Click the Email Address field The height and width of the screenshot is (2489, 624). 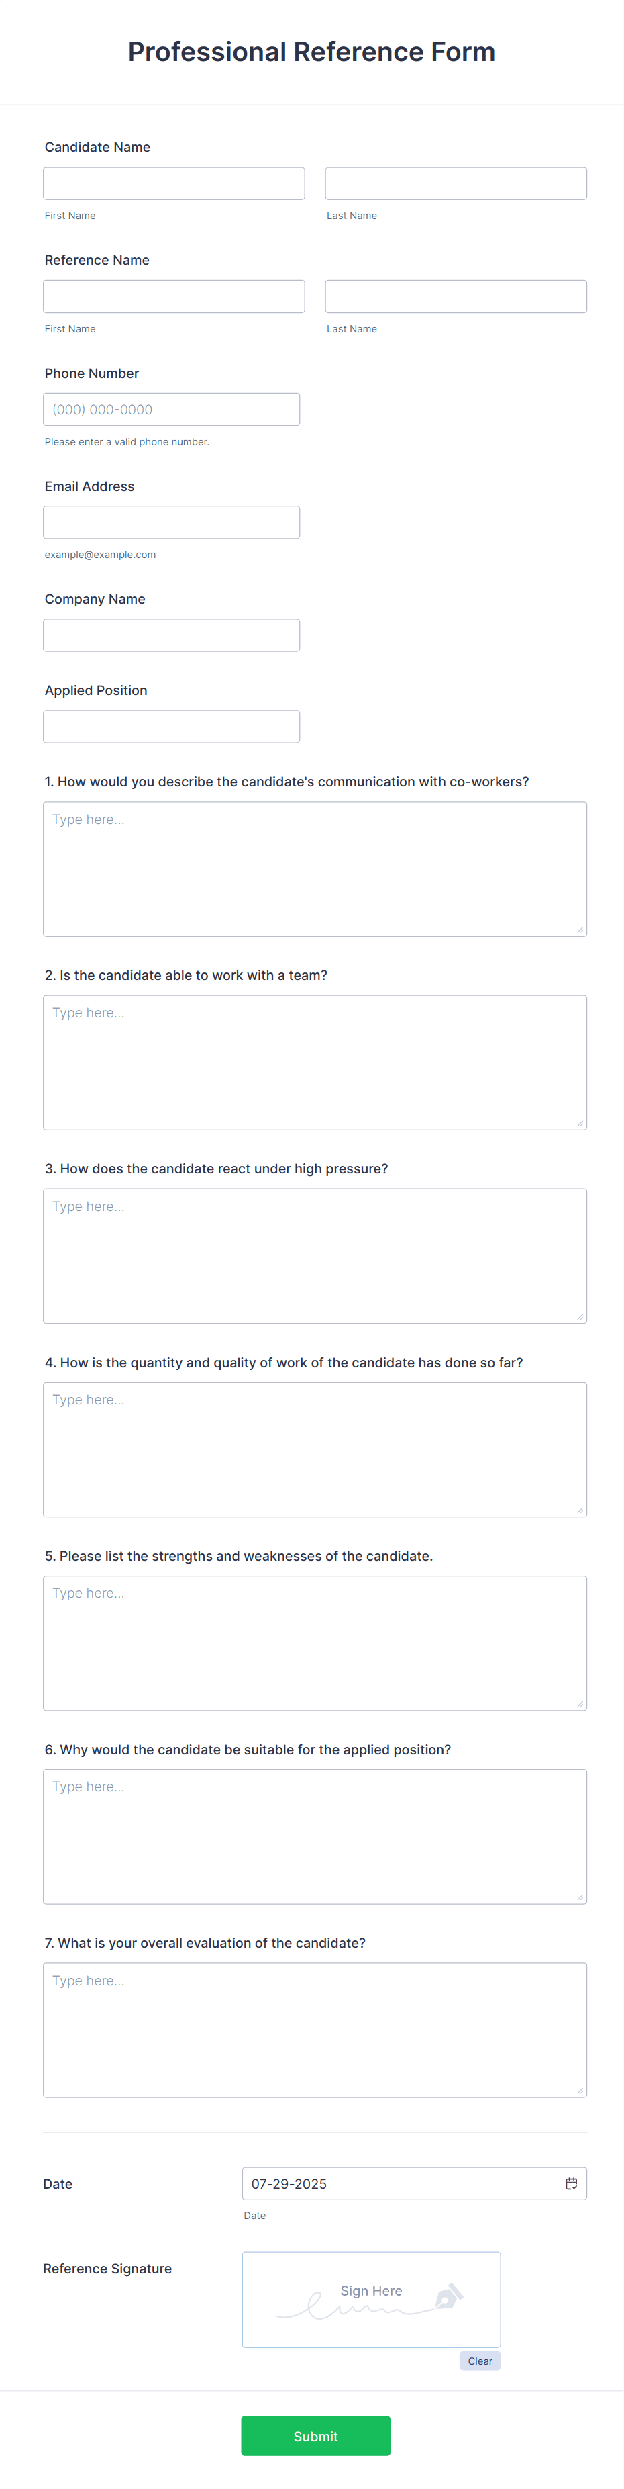pos(171,522)
